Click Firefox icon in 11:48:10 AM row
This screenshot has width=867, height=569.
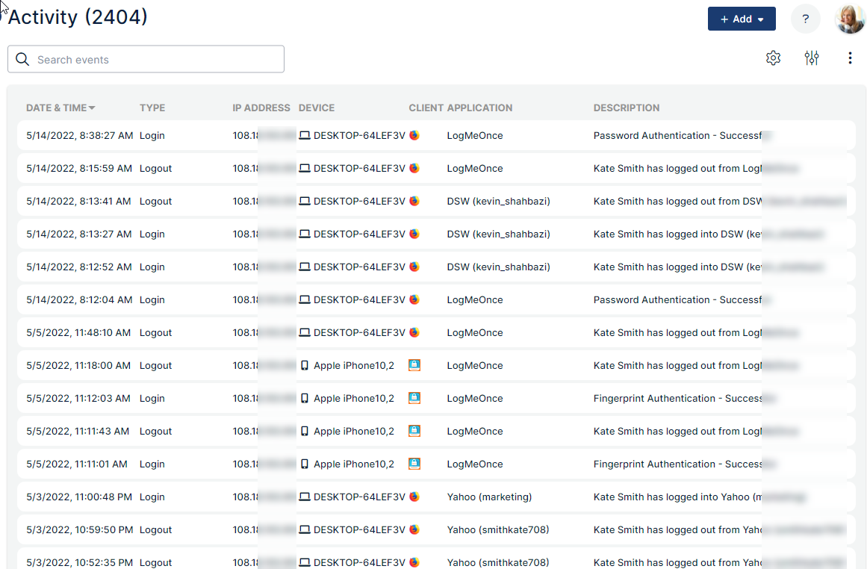coord(414,332)
